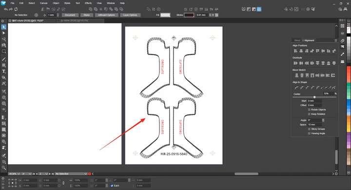Click first Align Positions icon (align left)

click(296, 51)
